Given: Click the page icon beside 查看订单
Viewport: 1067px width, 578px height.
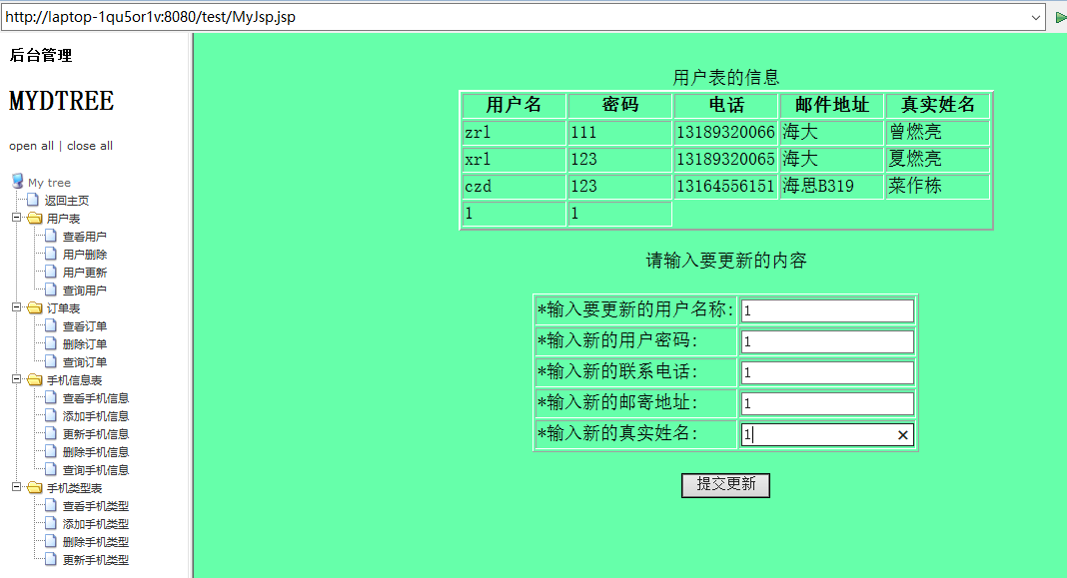Looking at the screenshot, I should (50, 325).
